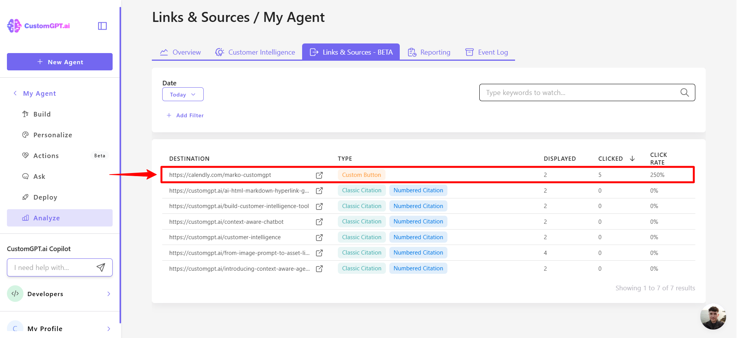This screenshot has height=338, width=738.
Task: Click Classic Citation tag in introducing-context-aware row
Action: (362, 268)
